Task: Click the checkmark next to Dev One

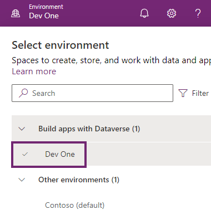Action: coord(25,154)
